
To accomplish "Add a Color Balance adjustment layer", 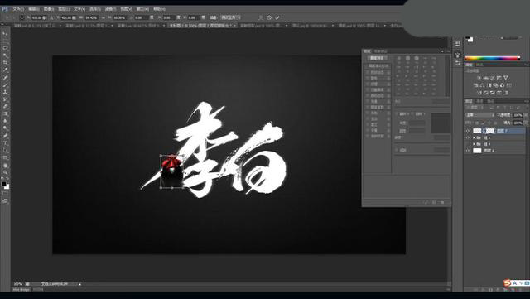I will coord(482,85).
